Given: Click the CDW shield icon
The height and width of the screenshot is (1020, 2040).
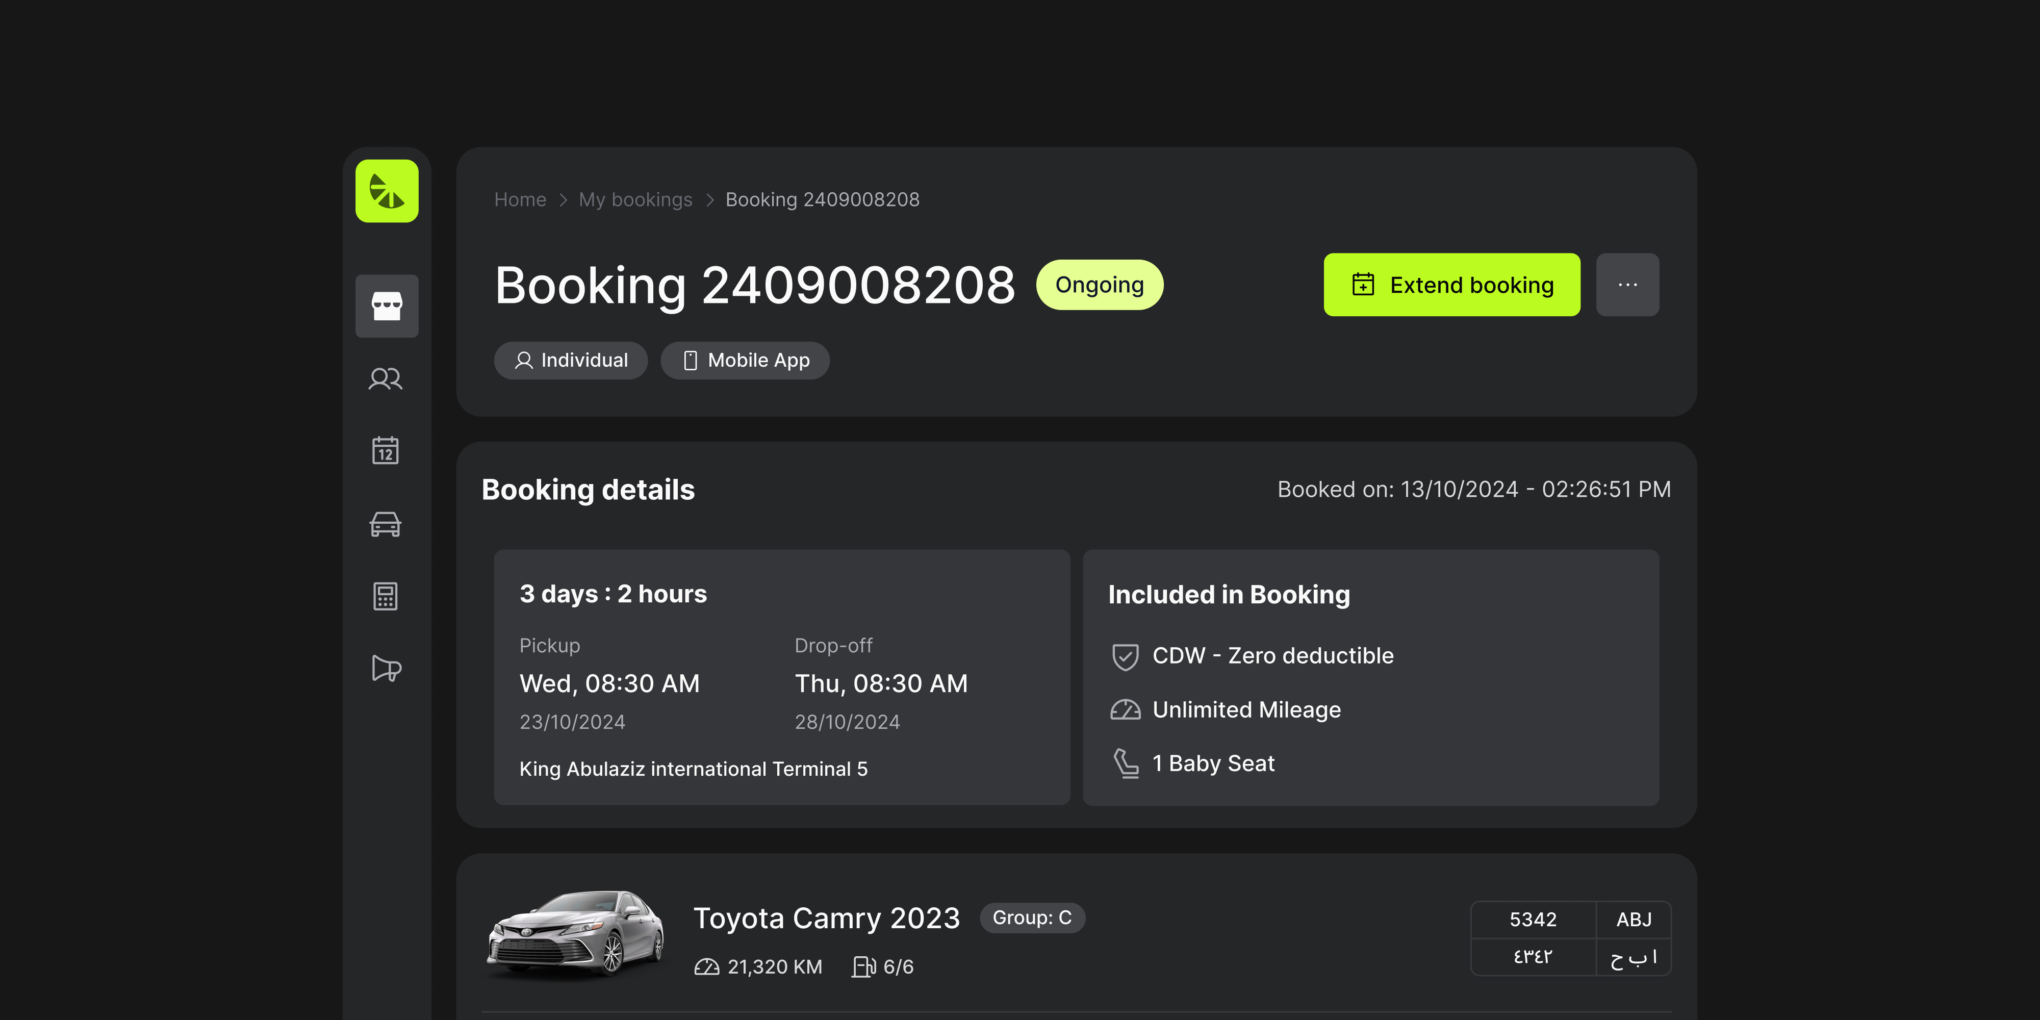Looking at the screenshot, I should [1125, 656].
